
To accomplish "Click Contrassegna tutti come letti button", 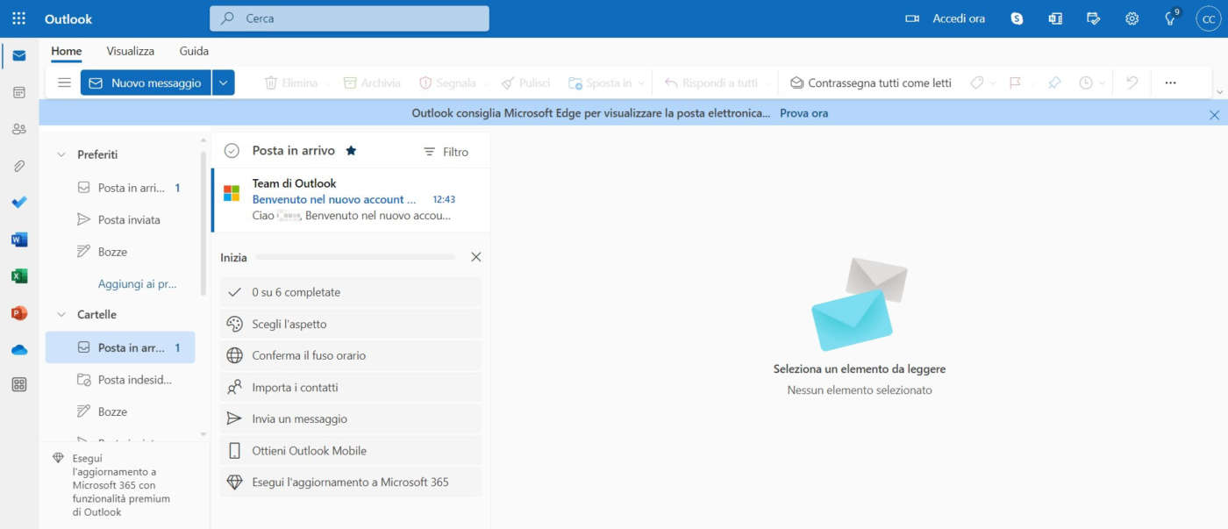I will (870, 82).
